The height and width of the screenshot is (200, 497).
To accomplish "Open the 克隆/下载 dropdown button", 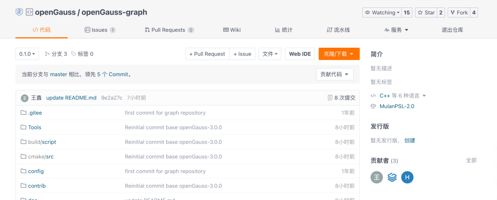I will 339,54.
